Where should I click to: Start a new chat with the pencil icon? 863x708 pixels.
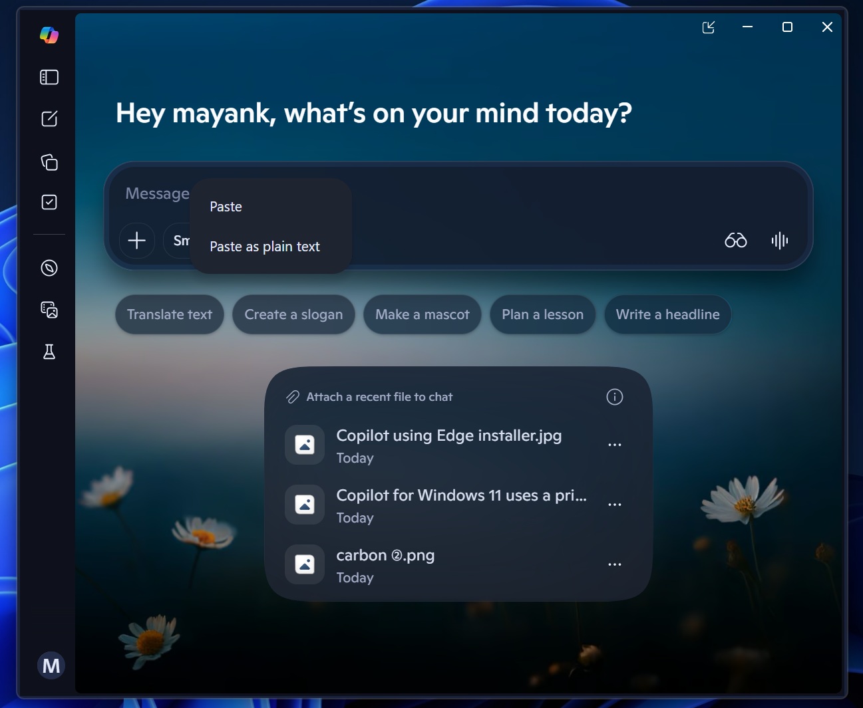click(49, 119)
